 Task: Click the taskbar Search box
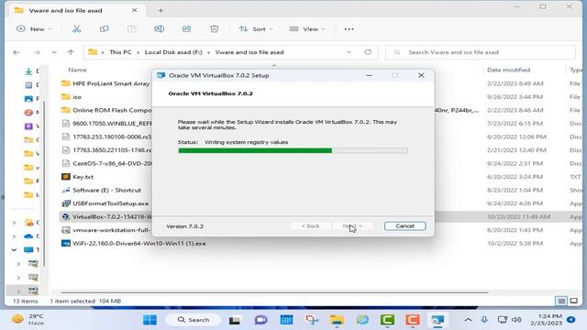click(x=194, y=320)
